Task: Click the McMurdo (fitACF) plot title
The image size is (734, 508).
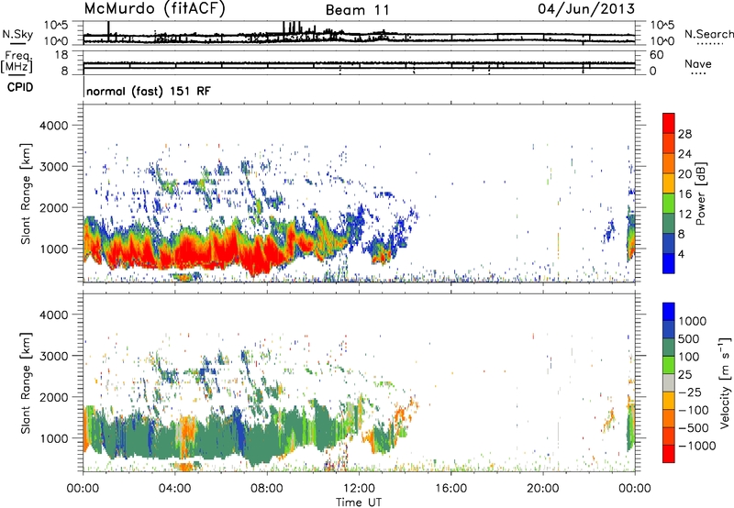Action: [x=154, y=9]
